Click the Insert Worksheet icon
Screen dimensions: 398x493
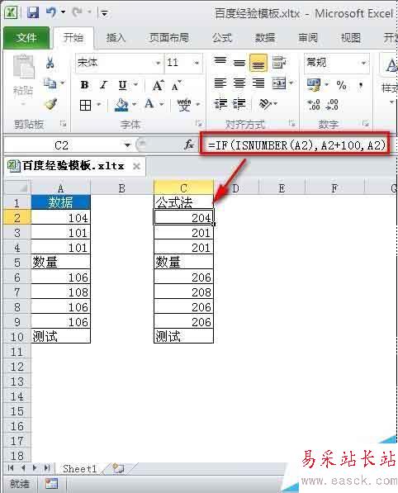118,468
